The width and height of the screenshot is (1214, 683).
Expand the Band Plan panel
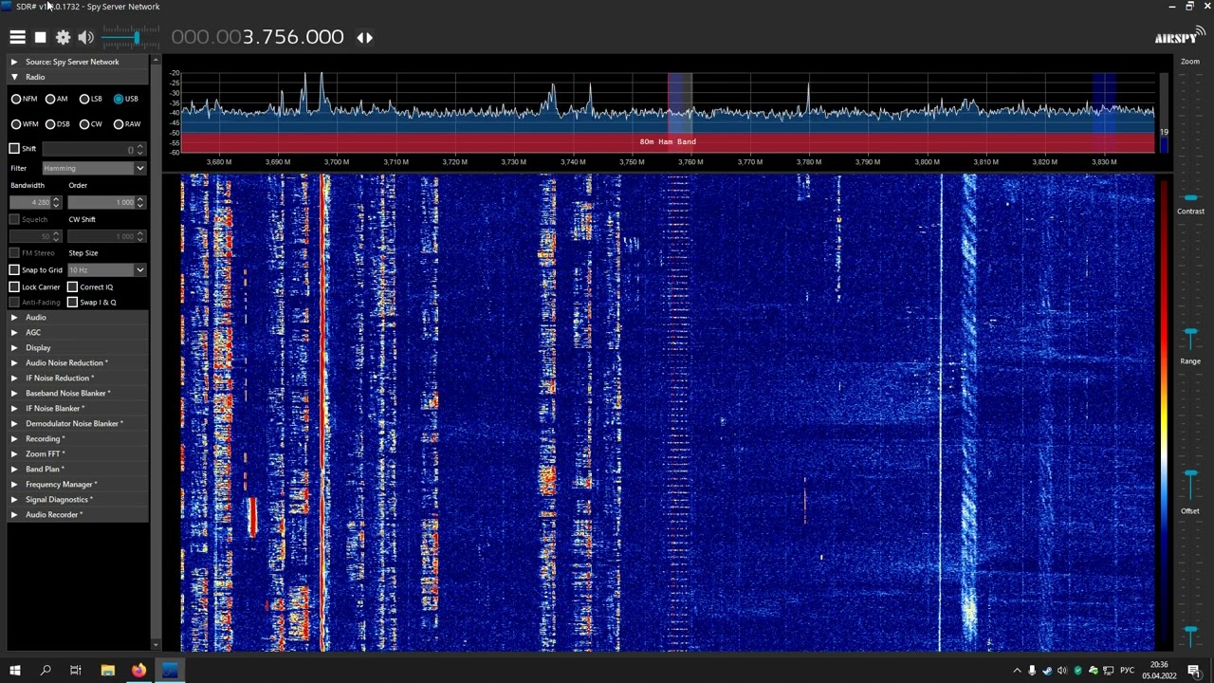coord(78,469)
